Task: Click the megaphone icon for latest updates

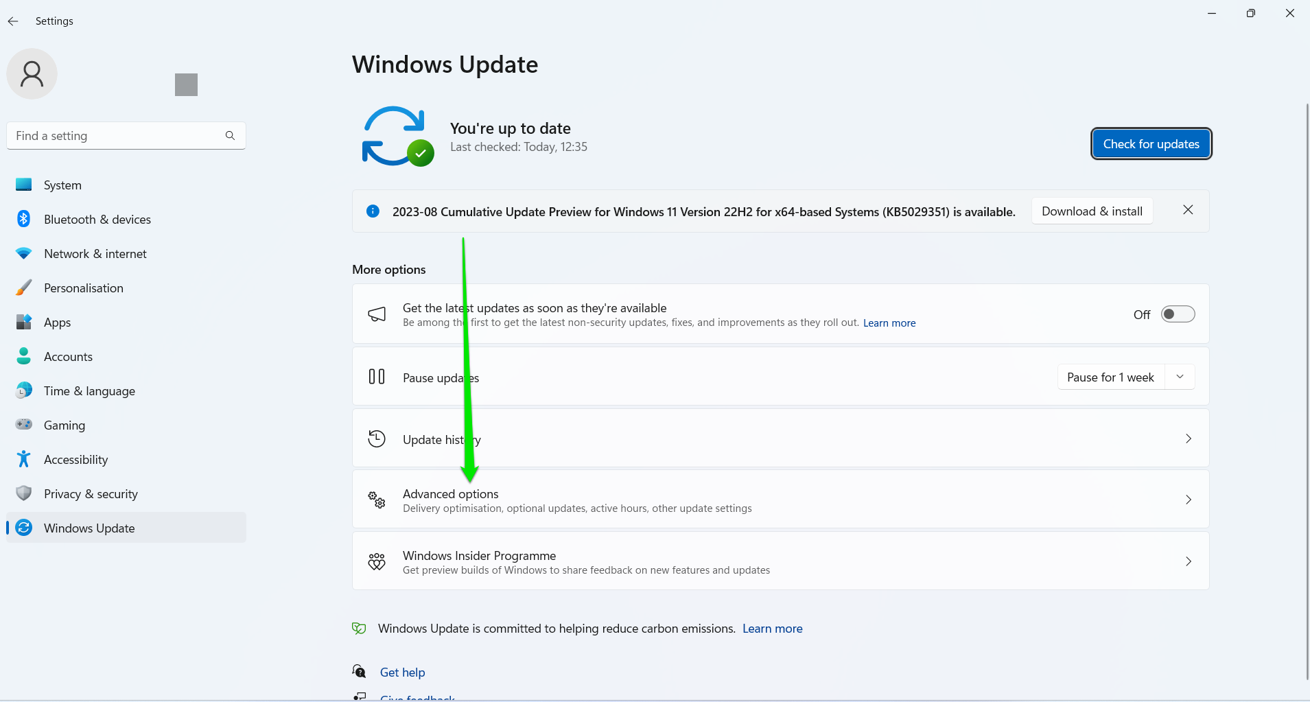Action: pyautogui.click(x=377, y=314)
